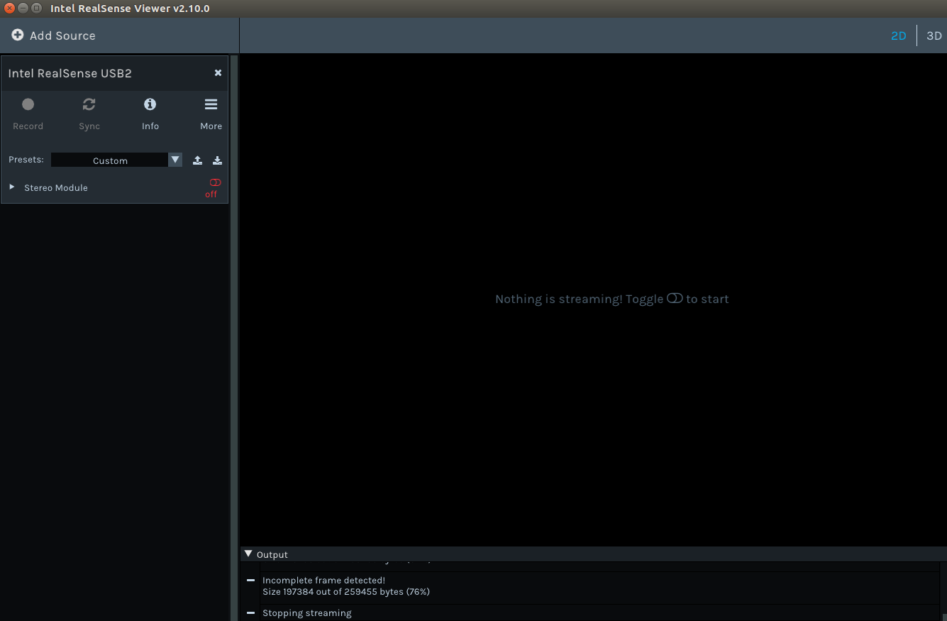Click the Sync icon
The width and height of the screenshot is (947, 621).
(x=89, y=104)
